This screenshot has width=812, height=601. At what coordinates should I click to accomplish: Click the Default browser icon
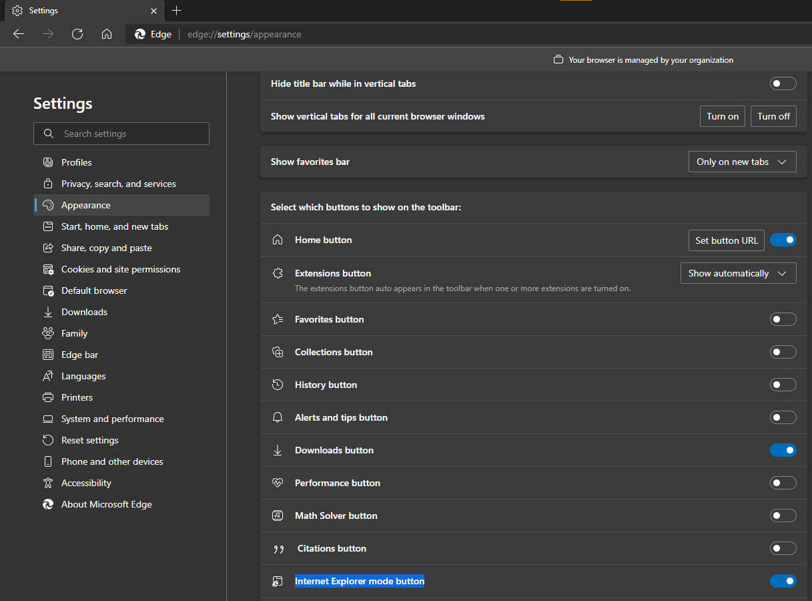coord(48,290)
